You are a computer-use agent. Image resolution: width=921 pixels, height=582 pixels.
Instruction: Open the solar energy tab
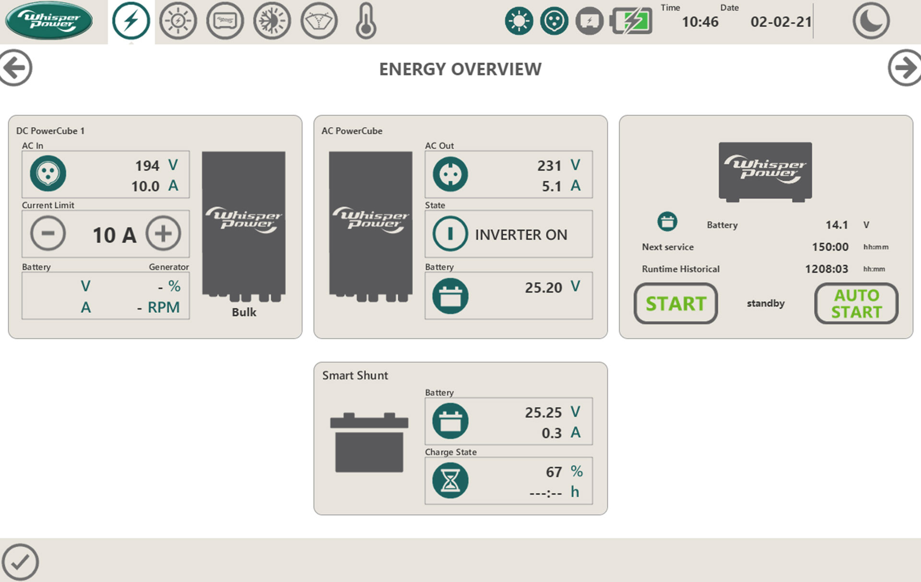point(178,21)
